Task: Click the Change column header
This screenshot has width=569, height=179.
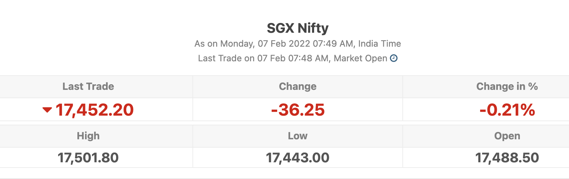Action: point(298,86)
